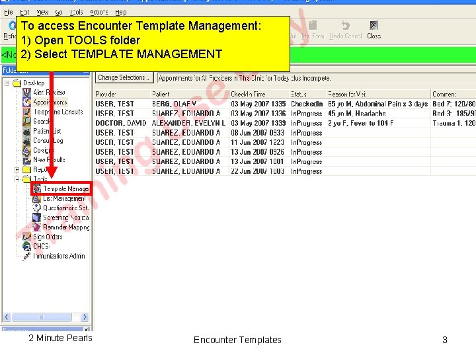Open the Consult Log icon

point(27,141)
